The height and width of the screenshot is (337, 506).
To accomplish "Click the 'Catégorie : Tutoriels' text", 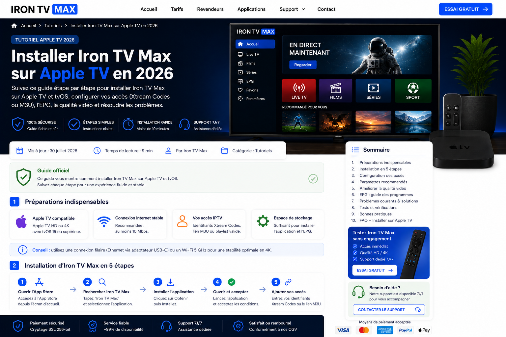I will (x=252, y=151).
